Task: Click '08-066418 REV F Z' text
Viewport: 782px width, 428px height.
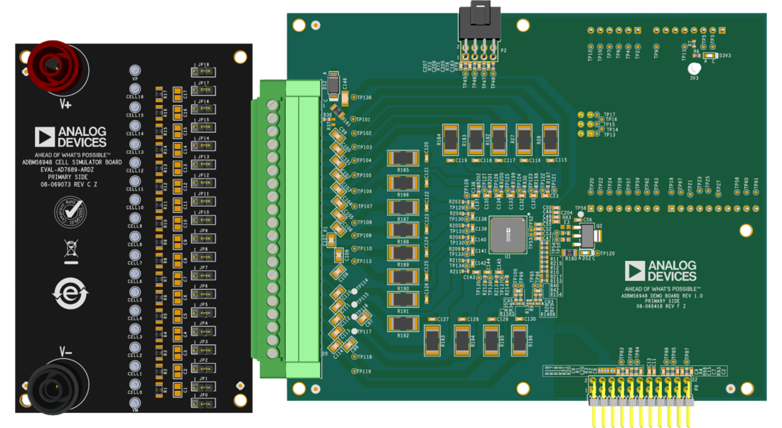Action: point(661,306)
